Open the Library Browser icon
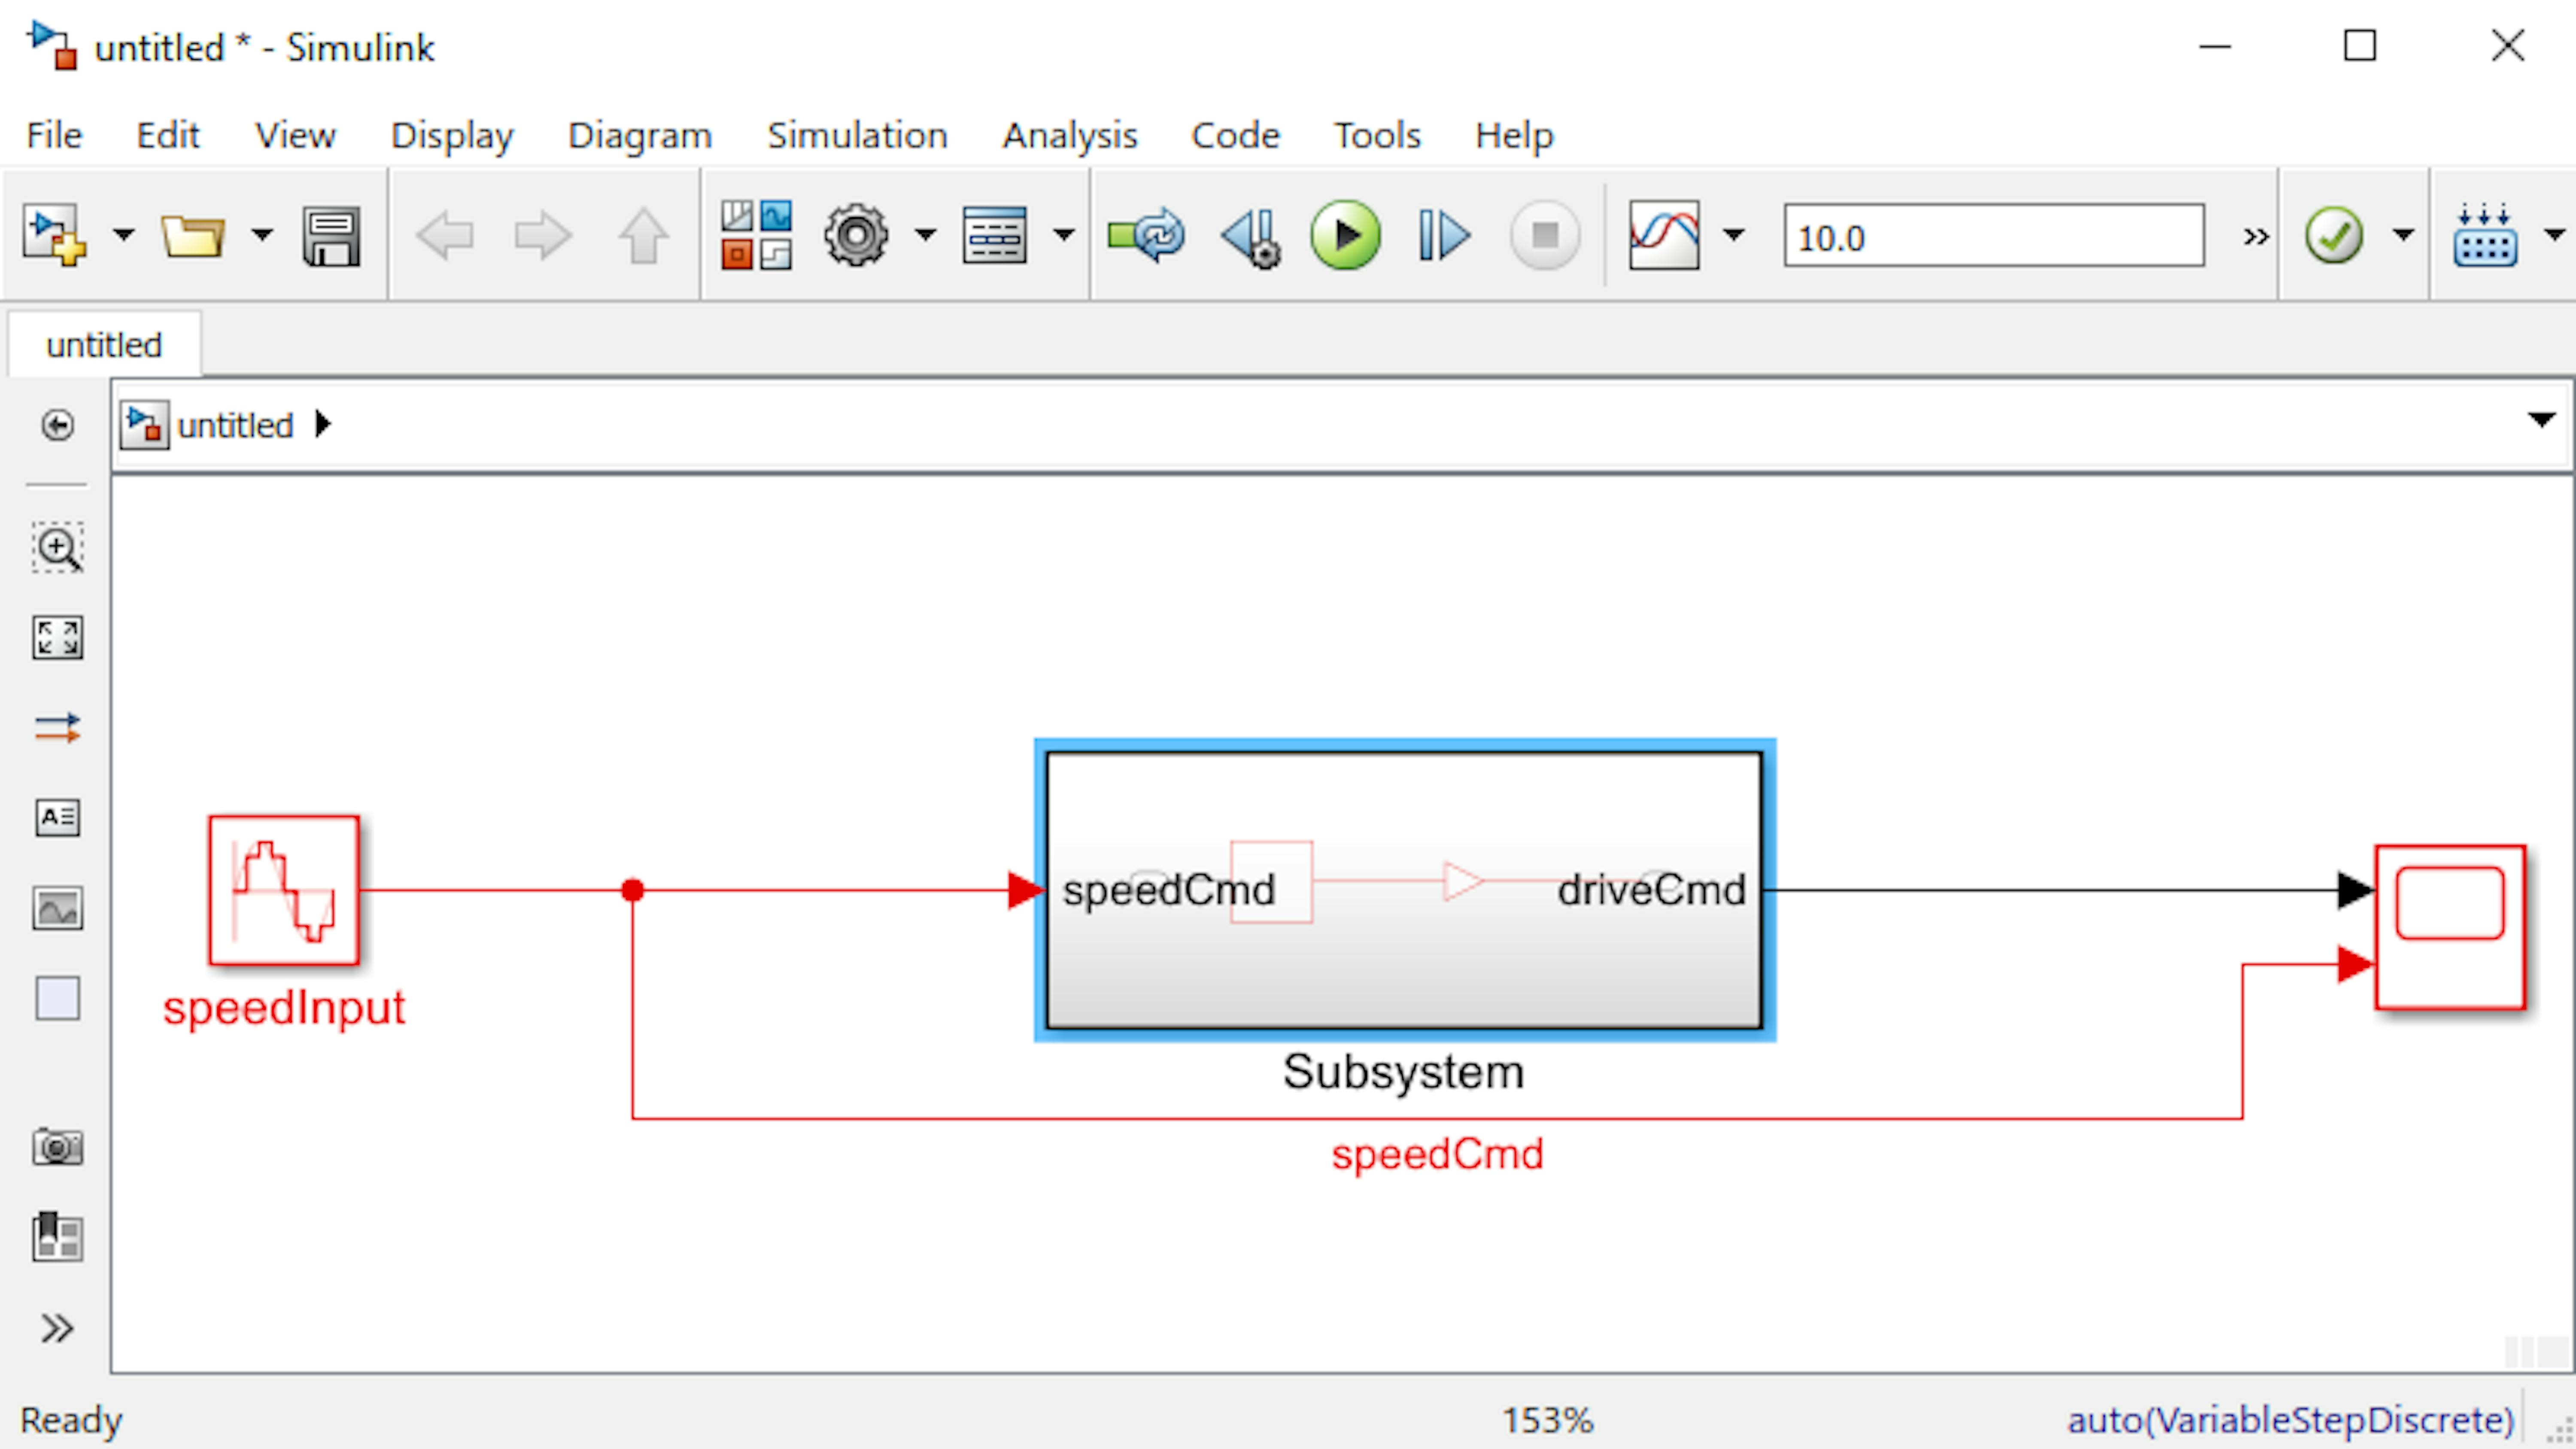2576x1449 pixels. (x=757, y=236)
